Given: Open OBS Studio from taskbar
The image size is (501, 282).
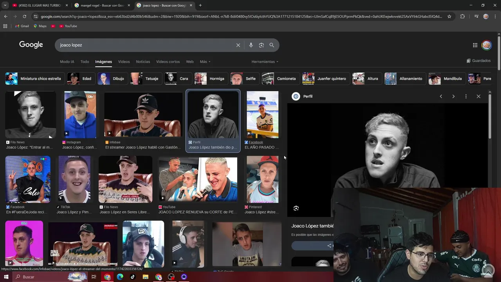Looking at the screenshot, I should click(171, 277).
